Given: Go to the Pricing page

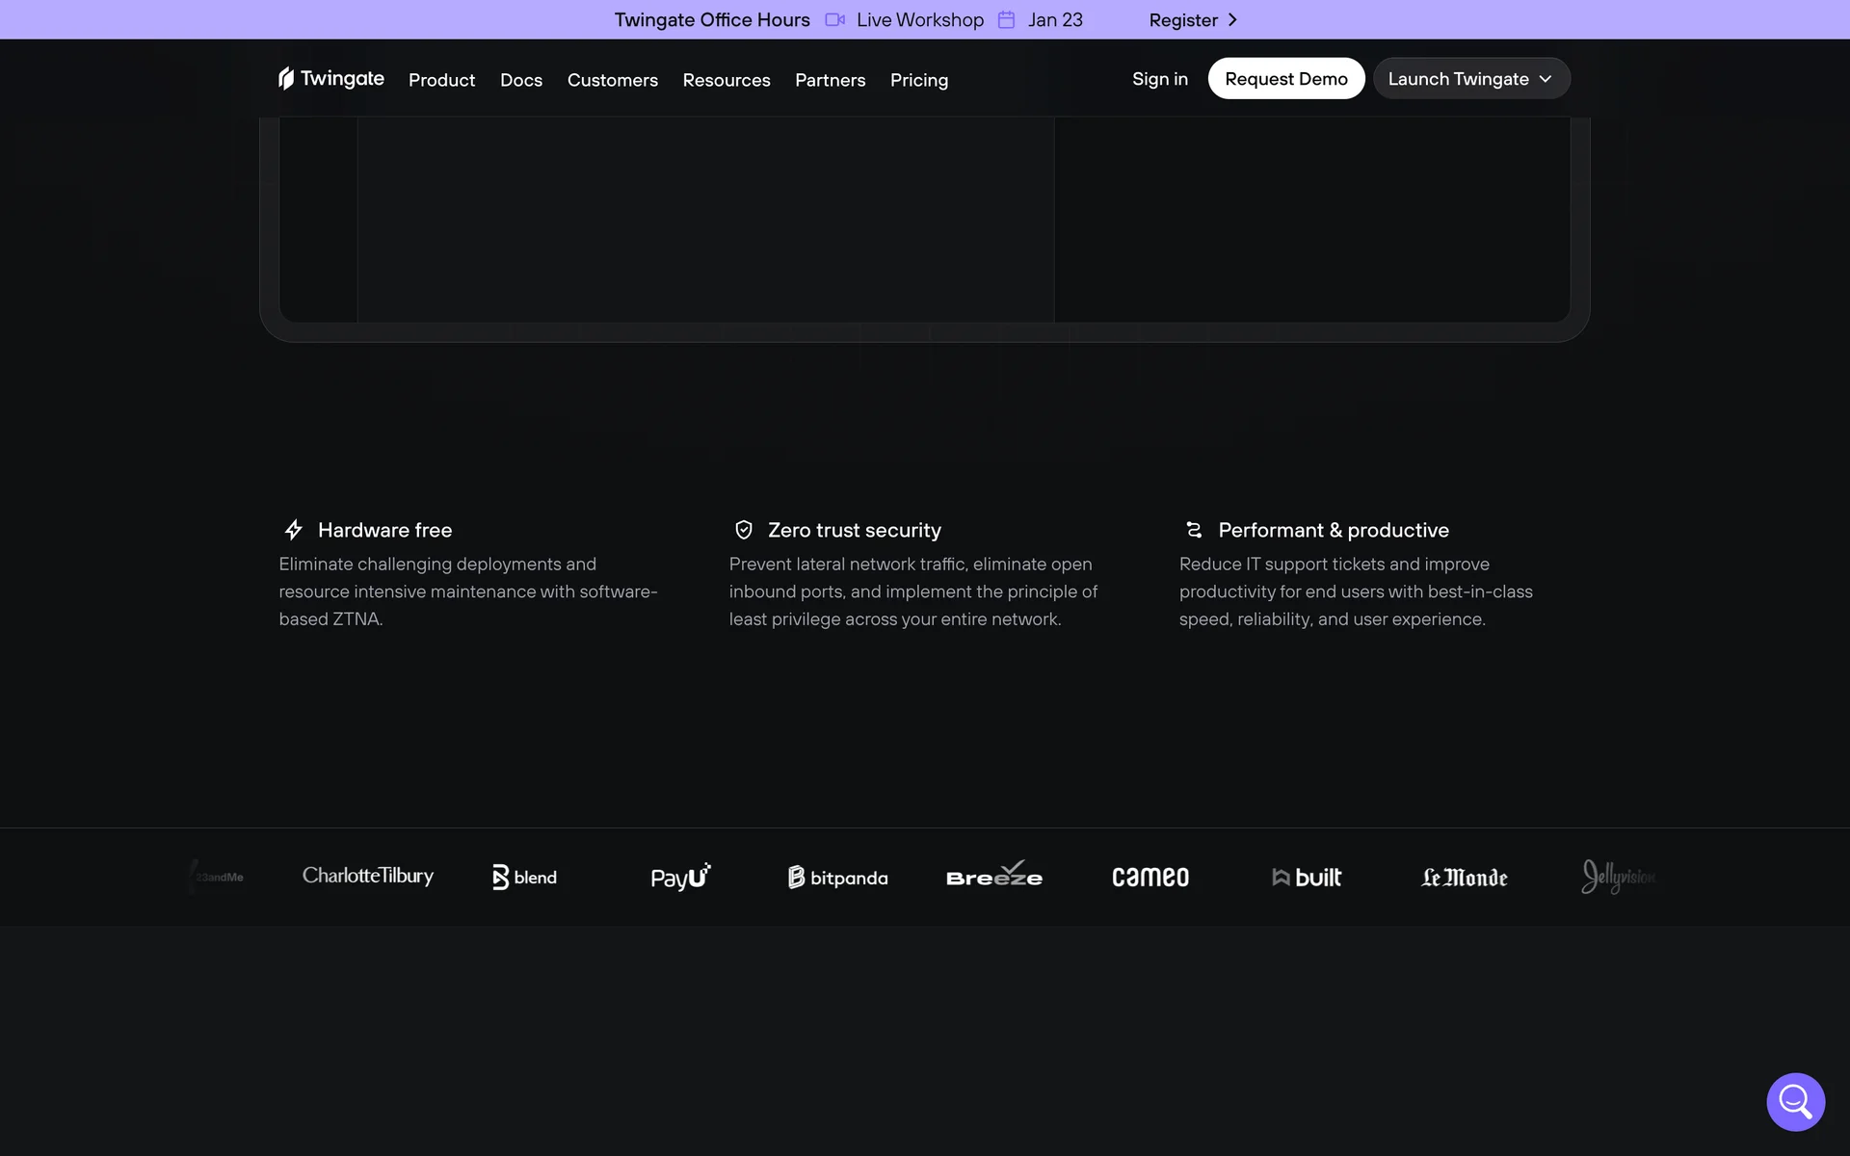Looking at the screenshot, I should tap(919, 80).
